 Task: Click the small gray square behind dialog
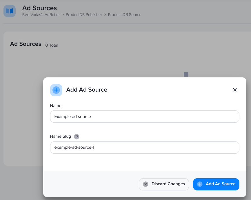[x=186, y=74]
